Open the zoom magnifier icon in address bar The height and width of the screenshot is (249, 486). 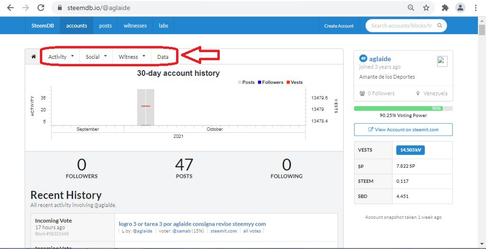[x=411, y=8]
